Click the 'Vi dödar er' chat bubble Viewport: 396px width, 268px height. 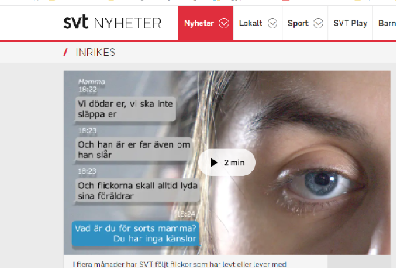(x=125, y=109)
